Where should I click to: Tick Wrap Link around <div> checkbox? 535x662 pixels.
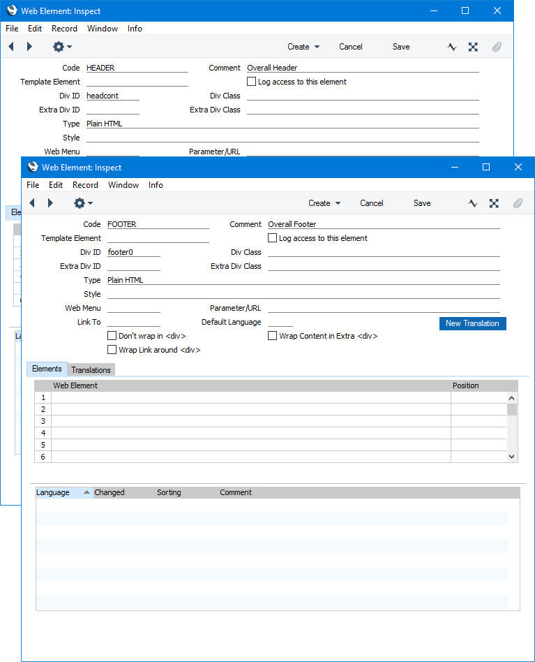coord(112,350)
